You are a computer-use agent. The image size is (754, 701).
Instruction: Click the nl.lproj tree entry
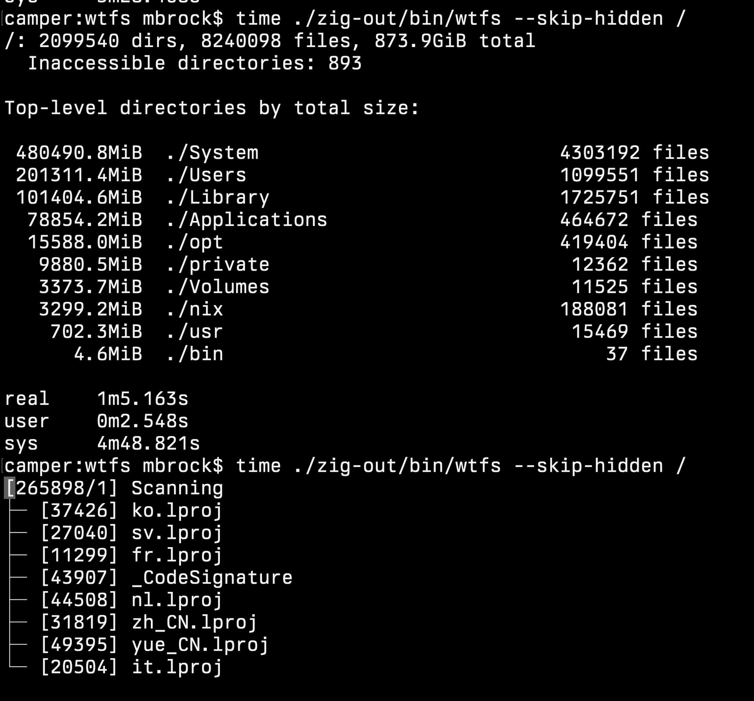pyautogui.click(x=177, y=600)
